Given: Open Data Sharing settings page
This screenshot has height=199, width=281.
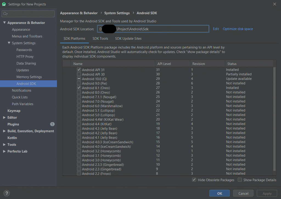Looking at the screenshot, I should coord(26,63).
